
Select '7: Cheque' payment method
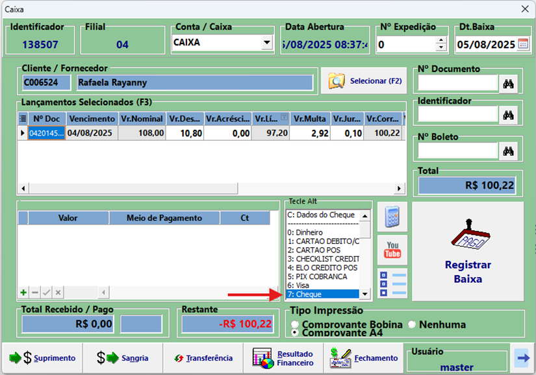coord(323,294)
